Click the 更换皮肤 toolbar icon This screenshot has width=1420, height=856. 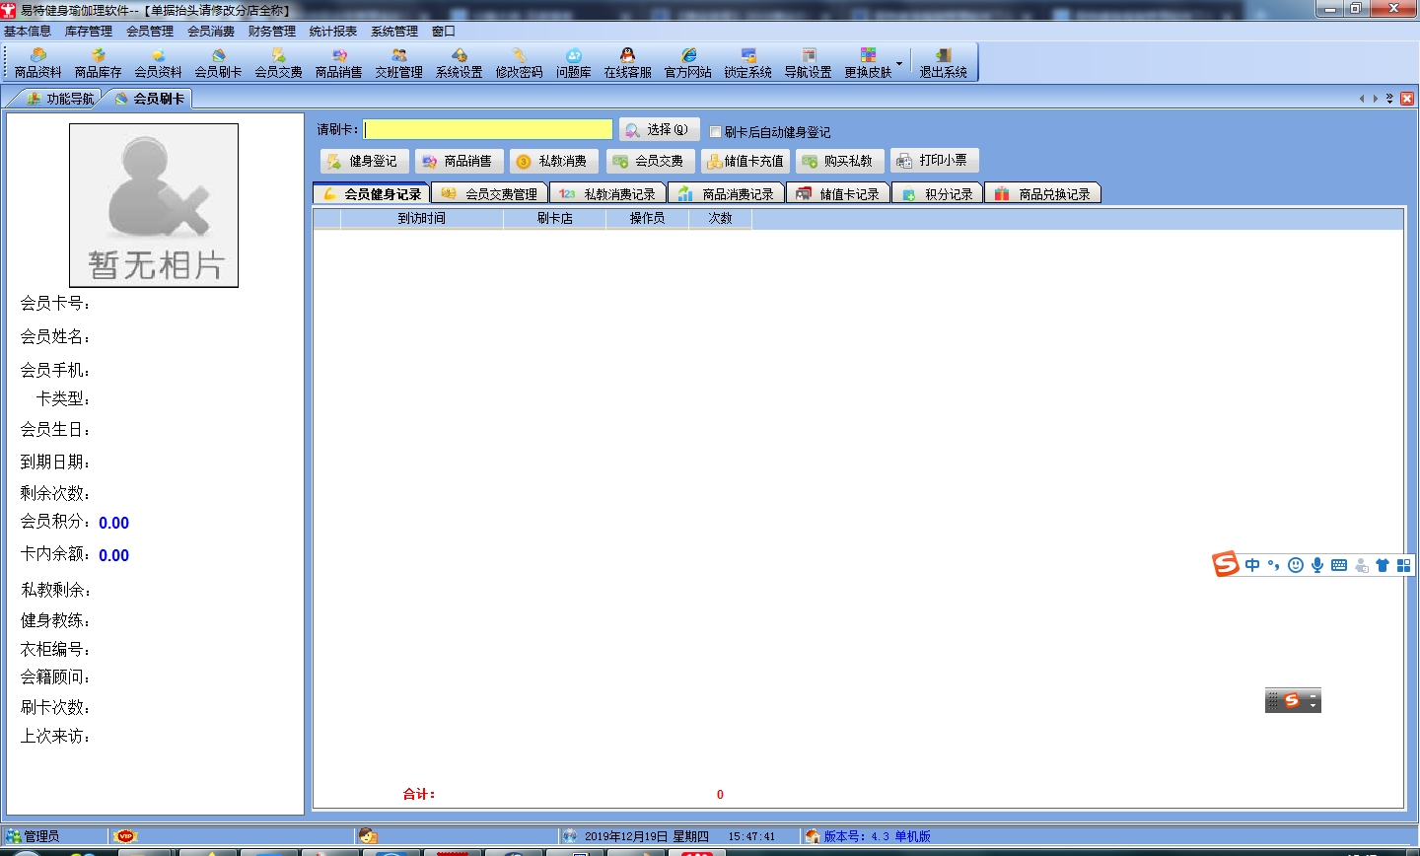[868, 62]
